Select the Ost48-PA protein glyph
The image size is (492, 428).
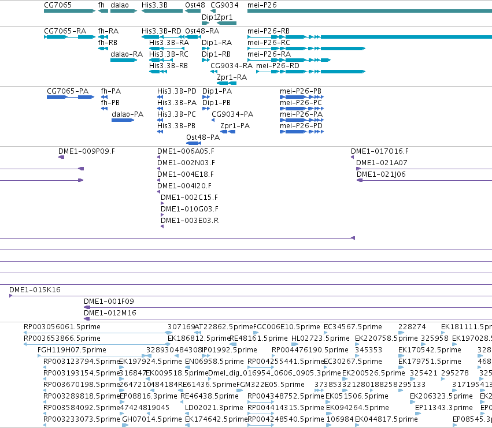pos(194,143)
